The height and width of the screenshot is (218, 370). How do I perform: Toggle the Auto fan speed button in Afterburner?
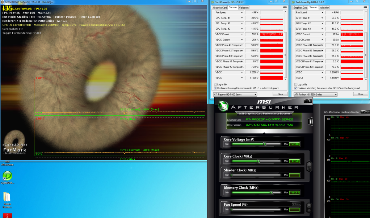click(296, 204)
